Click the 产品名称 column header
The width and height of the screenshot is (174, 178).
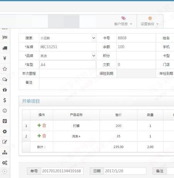pos(76,115)
